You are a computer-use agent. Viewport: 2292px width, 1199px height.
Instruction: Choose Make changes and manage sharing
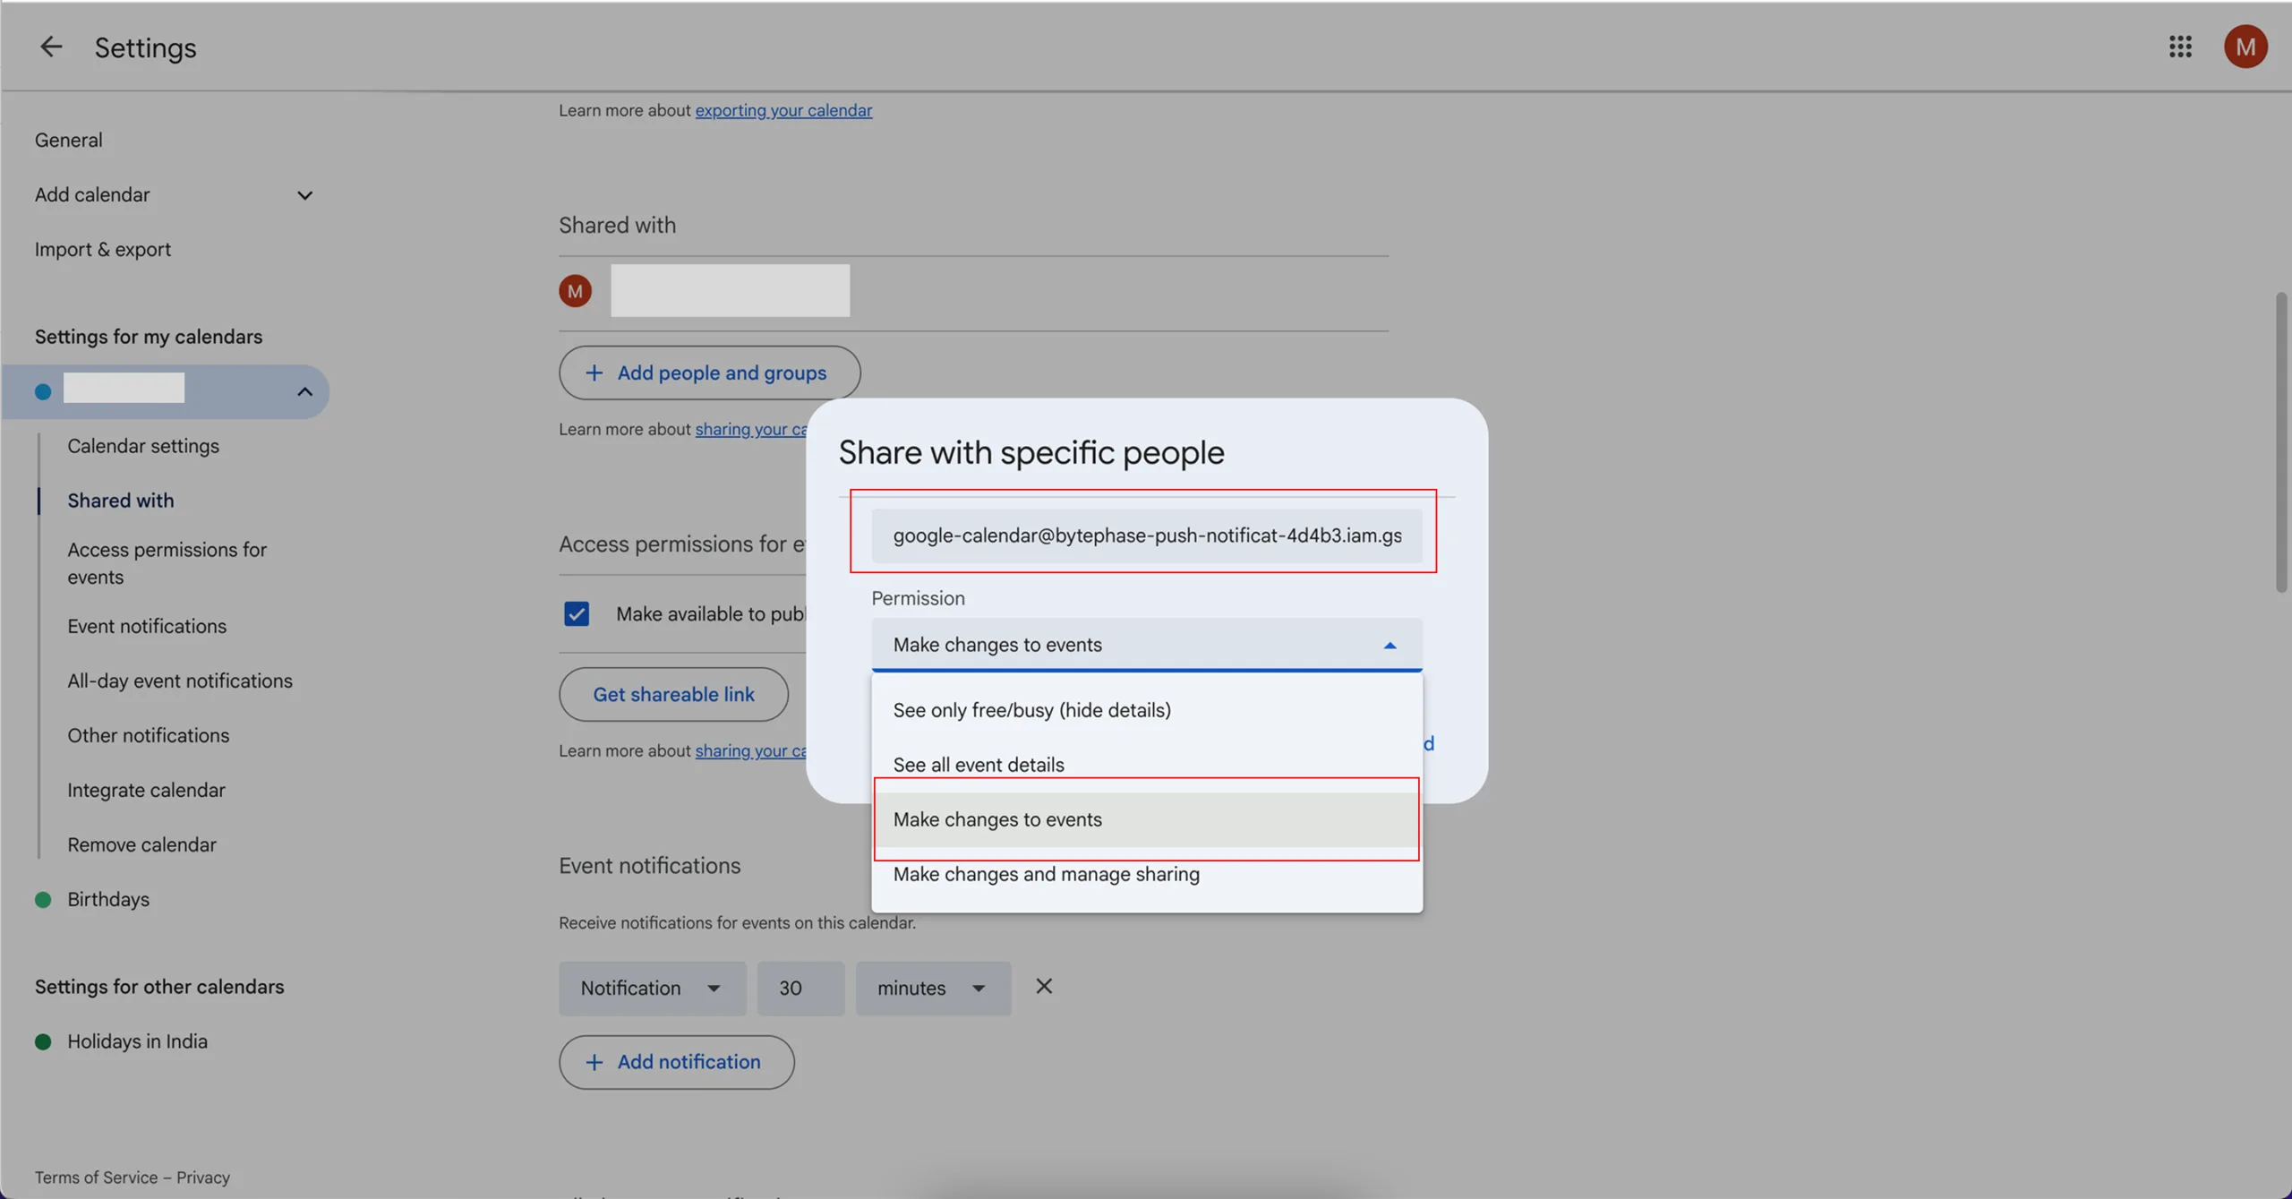1046,874
